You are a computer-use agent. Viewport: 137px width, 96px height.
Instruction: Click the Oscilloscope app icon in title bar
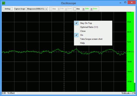click(x=3, y=3)
